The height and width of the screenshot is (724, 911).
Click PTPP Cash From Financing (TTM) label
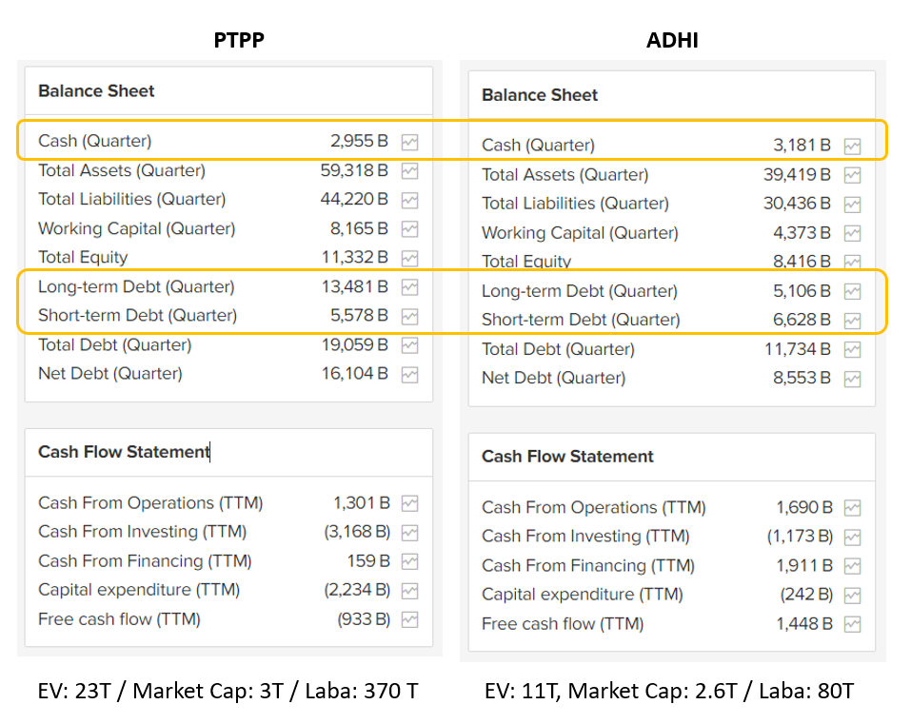(145, 561)
